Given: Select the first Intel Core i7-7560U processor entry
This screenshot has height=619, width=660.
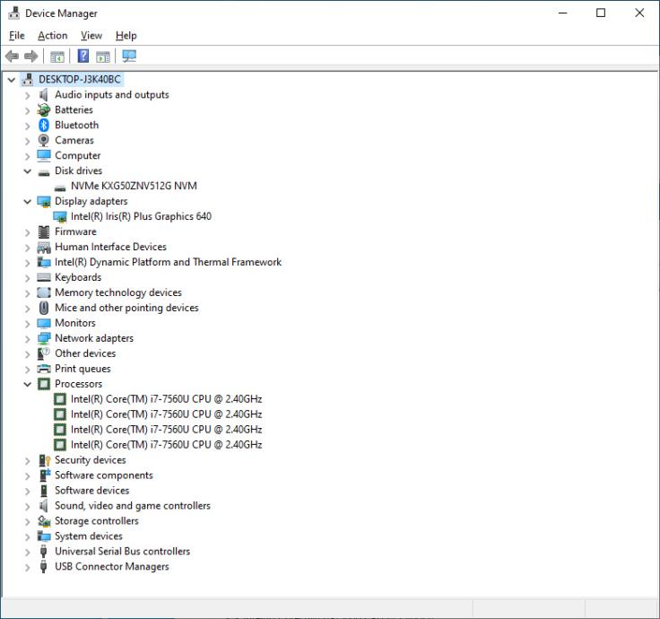Looking at the screenshot, I should point(166,399).
